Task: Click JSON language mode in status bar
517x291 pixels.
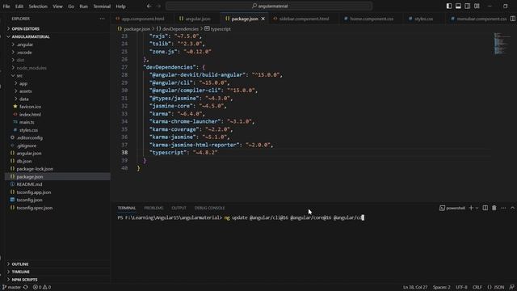Action: (496, 288)
